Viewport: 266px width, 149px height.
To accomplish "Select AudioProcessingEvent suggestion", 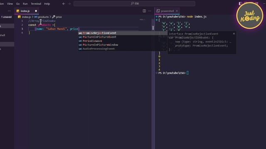I will click(x=123, y=49).
